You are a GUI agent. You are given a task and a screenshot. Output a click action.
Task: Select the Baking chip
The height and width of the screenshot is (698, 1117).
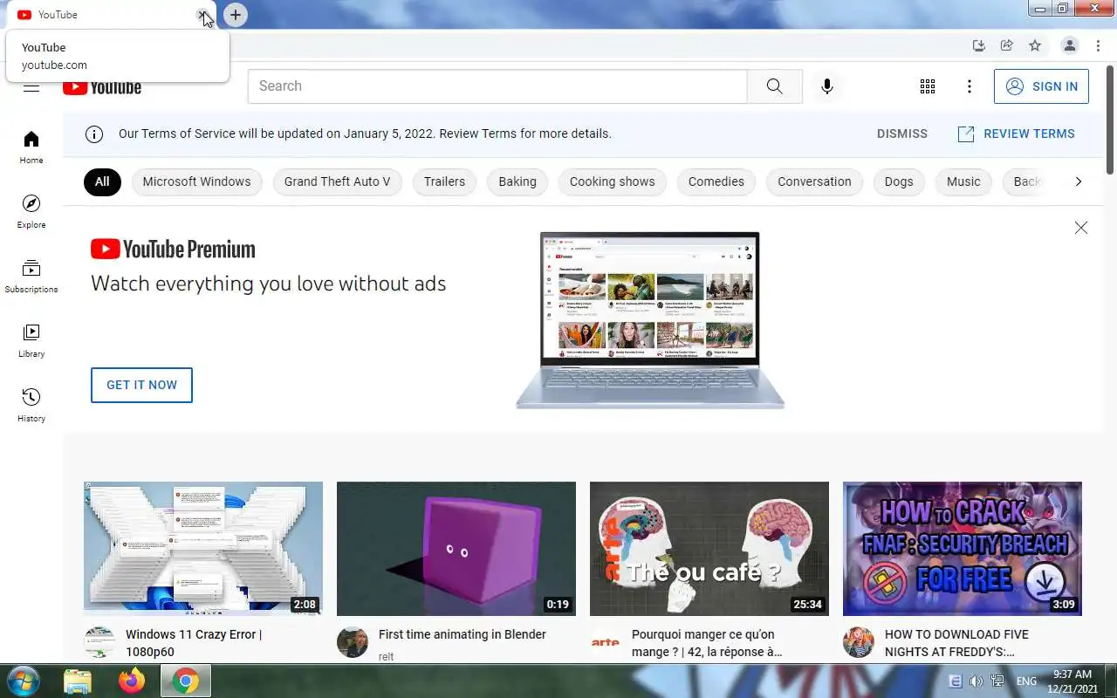coord(517,181)
